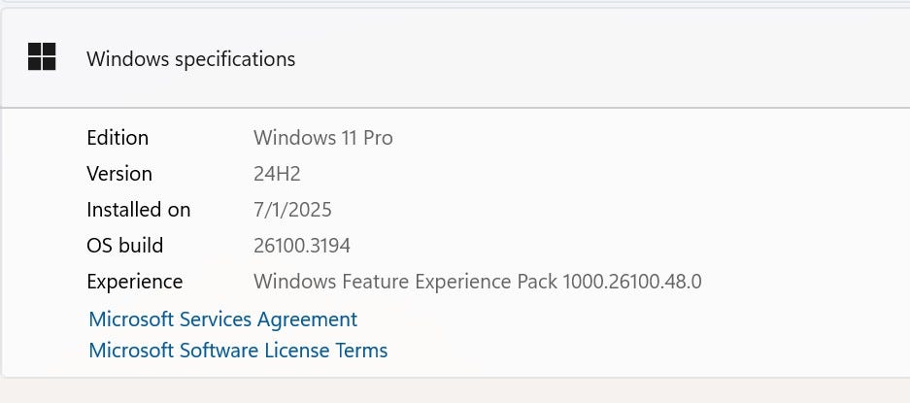The image size is (910, 403).
Task: Click the Installed on label
Action: click(138, 210)
